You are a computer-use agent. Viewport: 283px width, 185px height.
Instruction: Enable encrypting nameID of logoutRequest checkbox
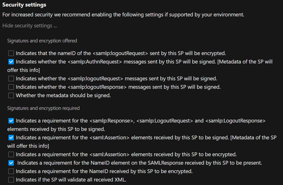coord(11,53)
